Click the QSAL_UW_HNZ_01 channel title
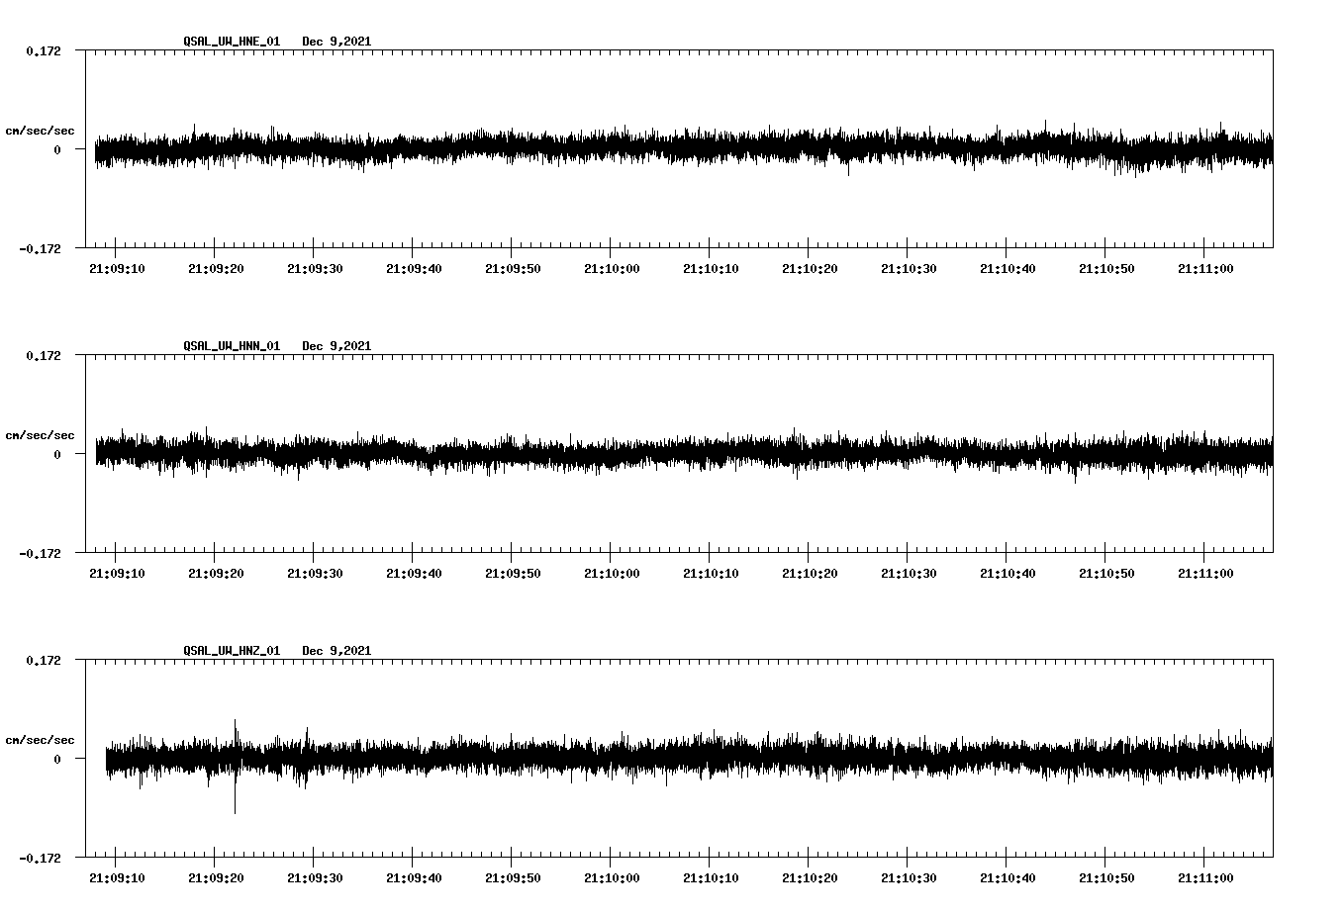Screen dimensions: 1344x914 click(232, 651)
